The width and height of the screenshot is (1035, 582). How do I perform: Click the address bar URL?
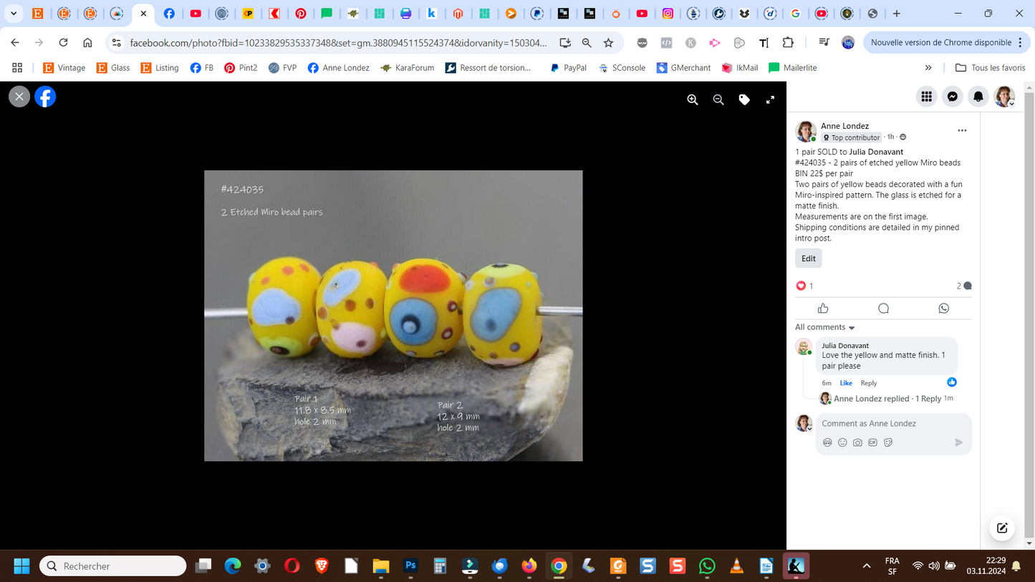coord(338,43)
